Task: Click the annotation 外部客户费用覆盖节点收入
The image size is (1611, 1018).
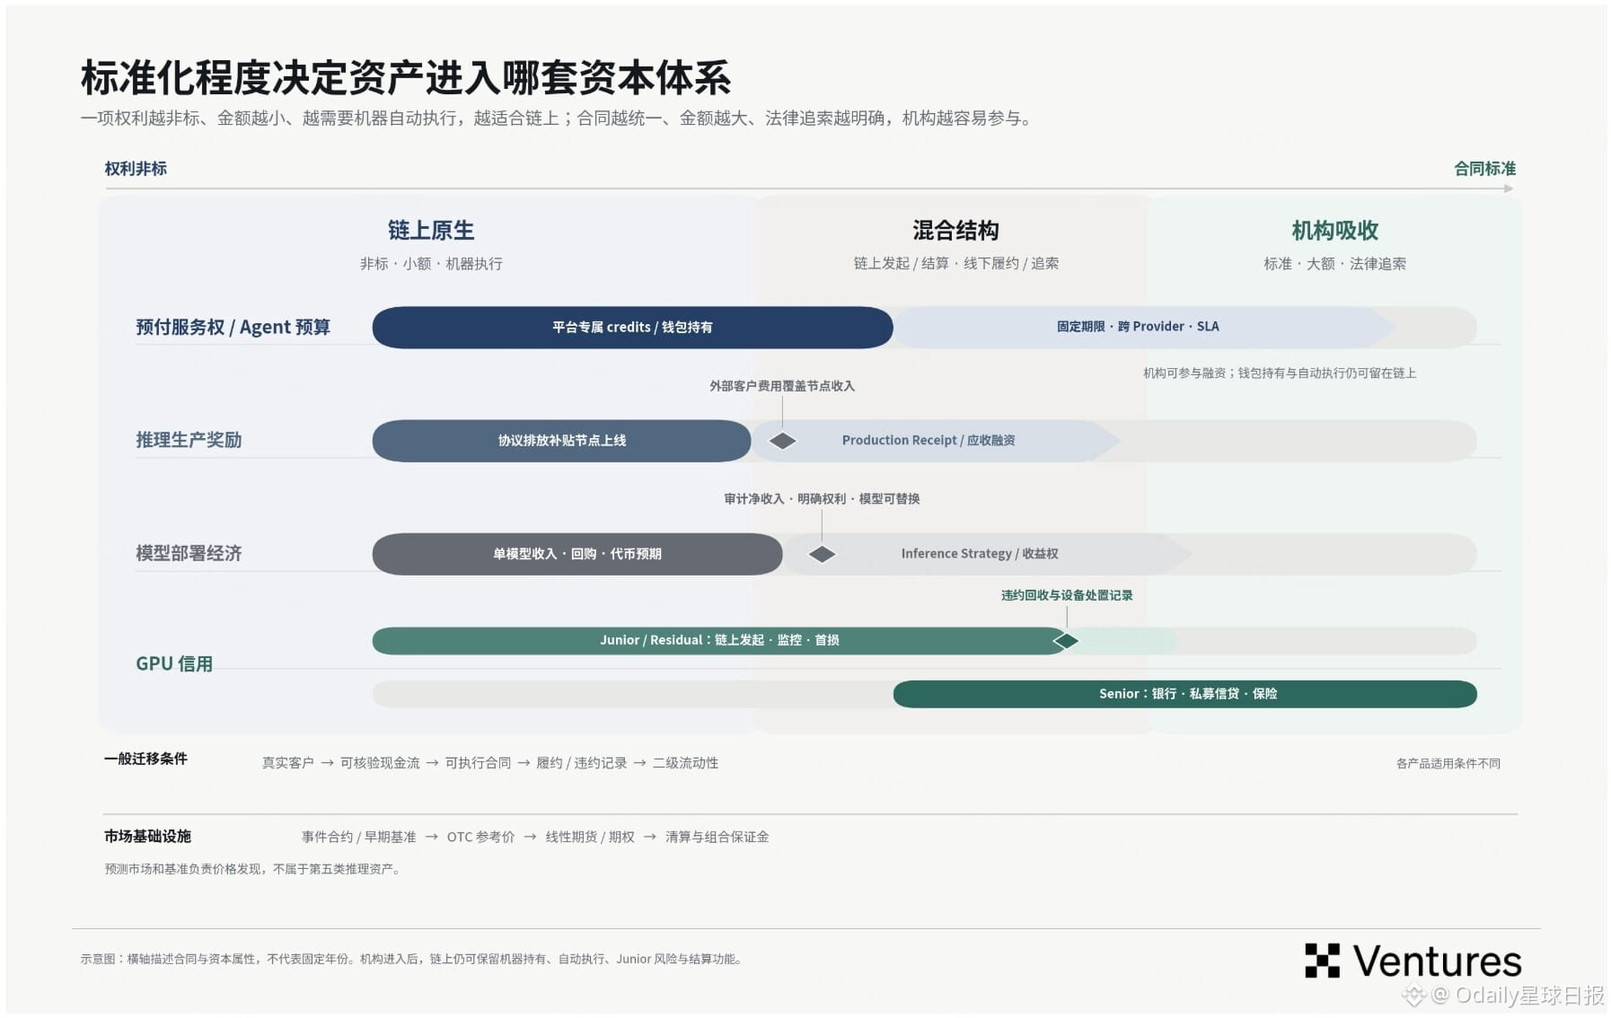Action: click(x=782, y=386)
